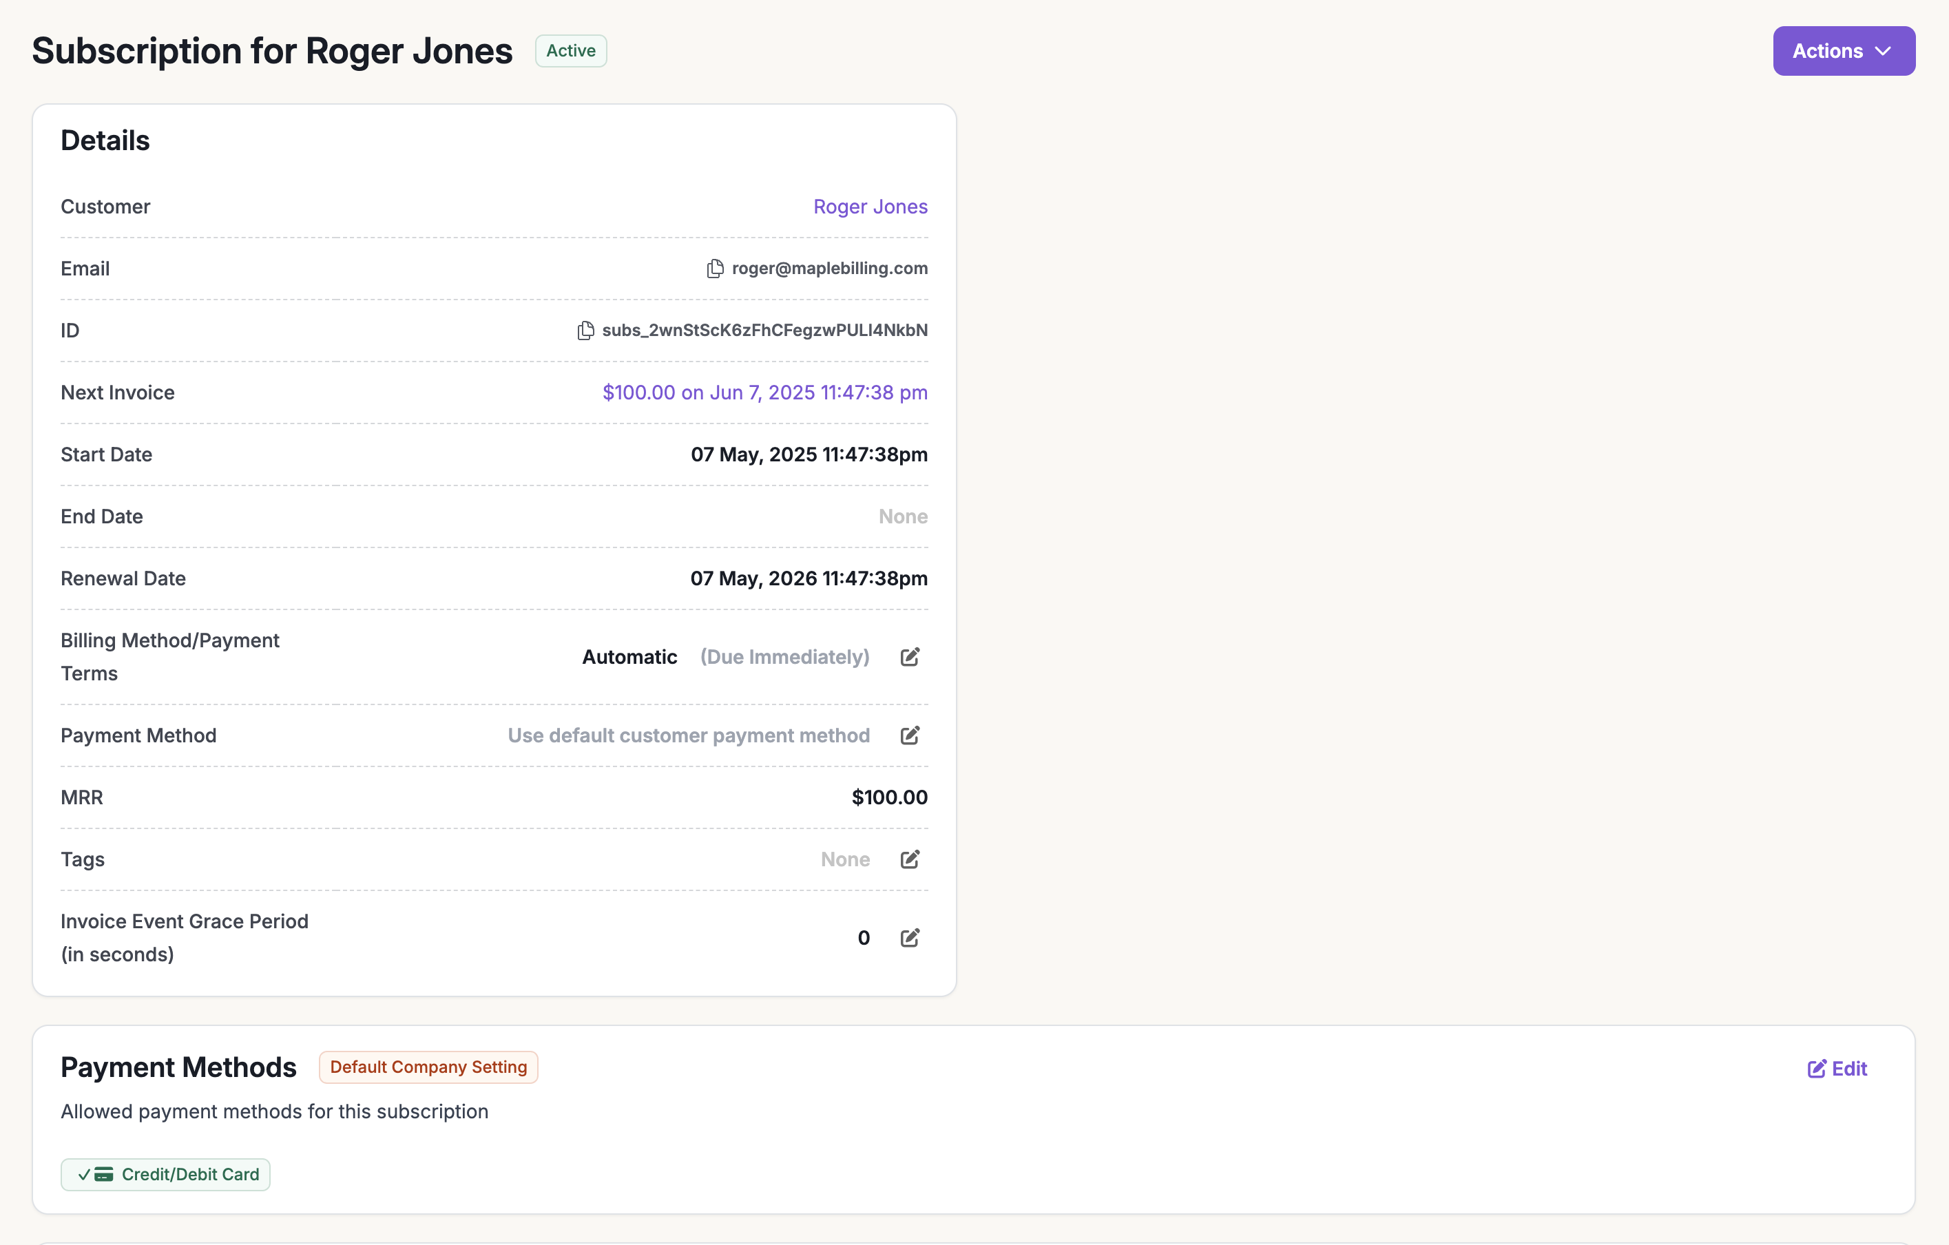
Task: Copy the customer email address icon
Action: [715, 269]
